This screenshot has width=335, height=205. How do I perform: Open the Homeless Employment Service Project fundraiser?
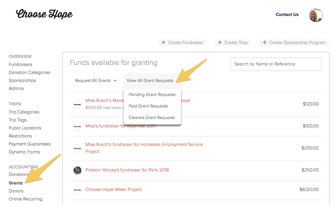(144, 148)
